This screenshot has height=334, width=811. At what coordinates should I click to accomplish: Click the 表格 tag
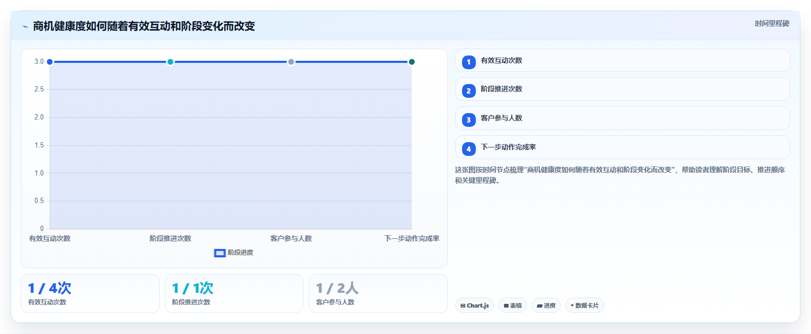click(512, 305)
